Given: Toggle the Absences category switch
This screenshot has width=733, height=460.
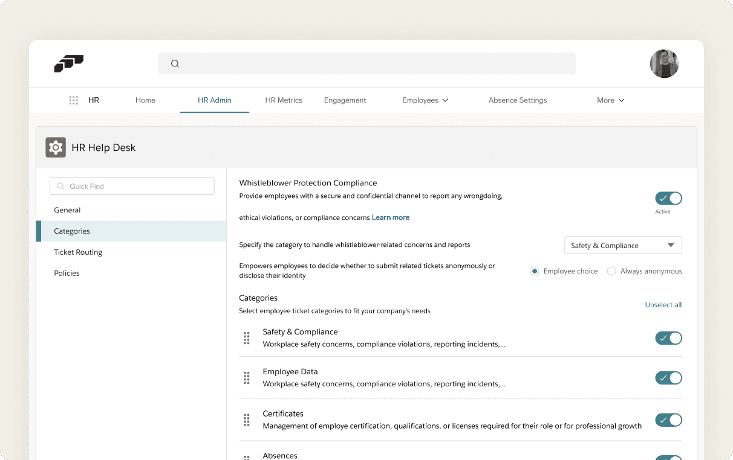Looking at the screenshot, I should click(x=668, y=458).
